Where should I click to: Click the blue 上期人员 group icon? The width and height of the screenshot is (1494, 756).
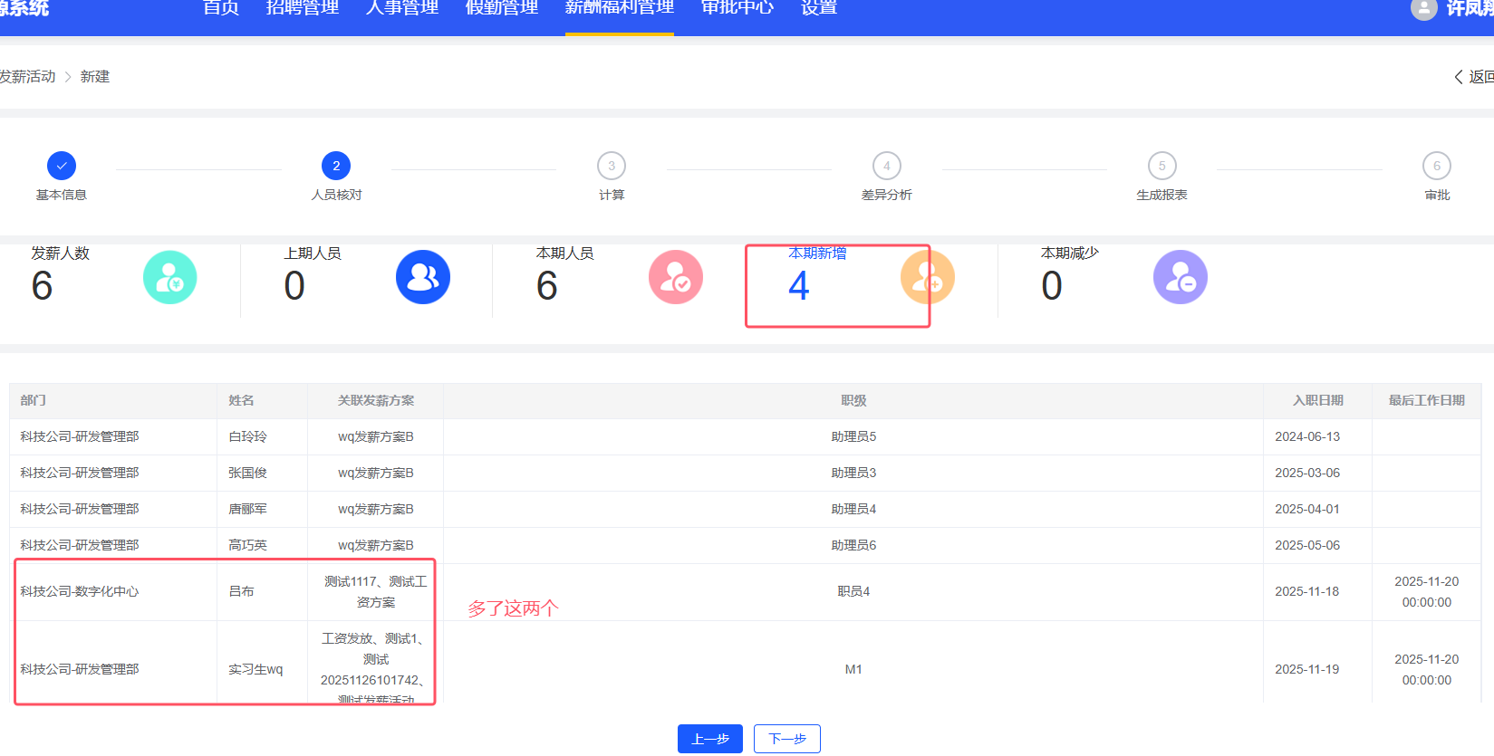[423, 277]
